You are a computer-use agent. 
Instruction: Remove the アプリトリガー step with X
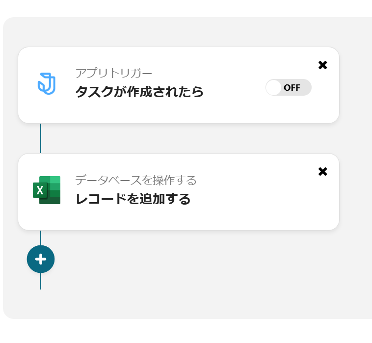point(322,65)
